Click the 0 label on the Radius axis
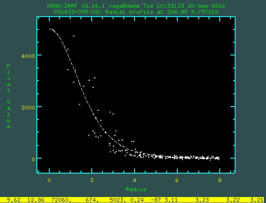This screenshot has height=203, width=266. [x=49, y=180]
